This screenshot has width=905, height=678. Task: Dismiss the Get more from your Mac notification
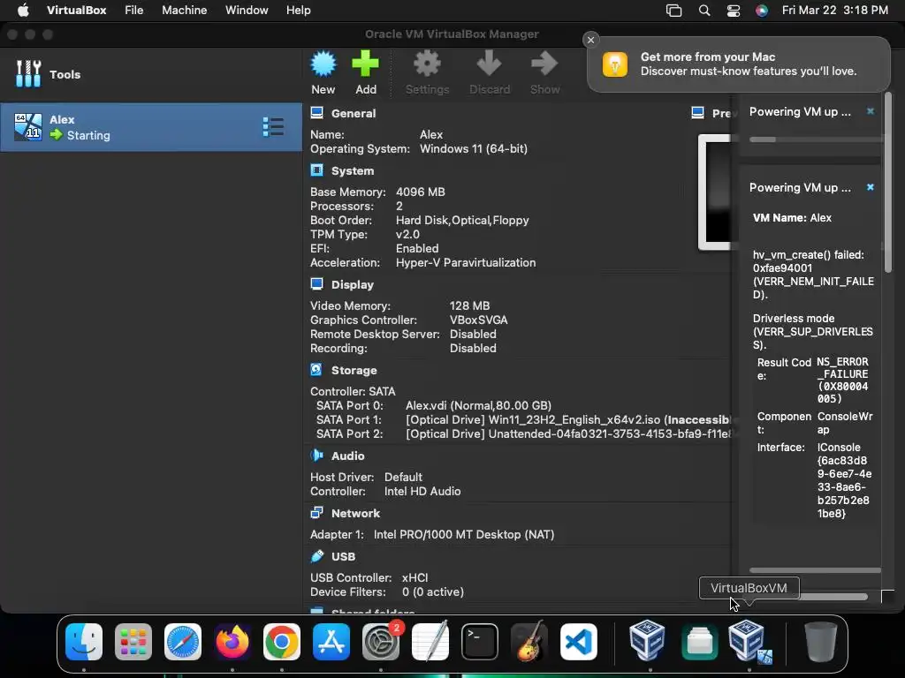click(590, 40)
